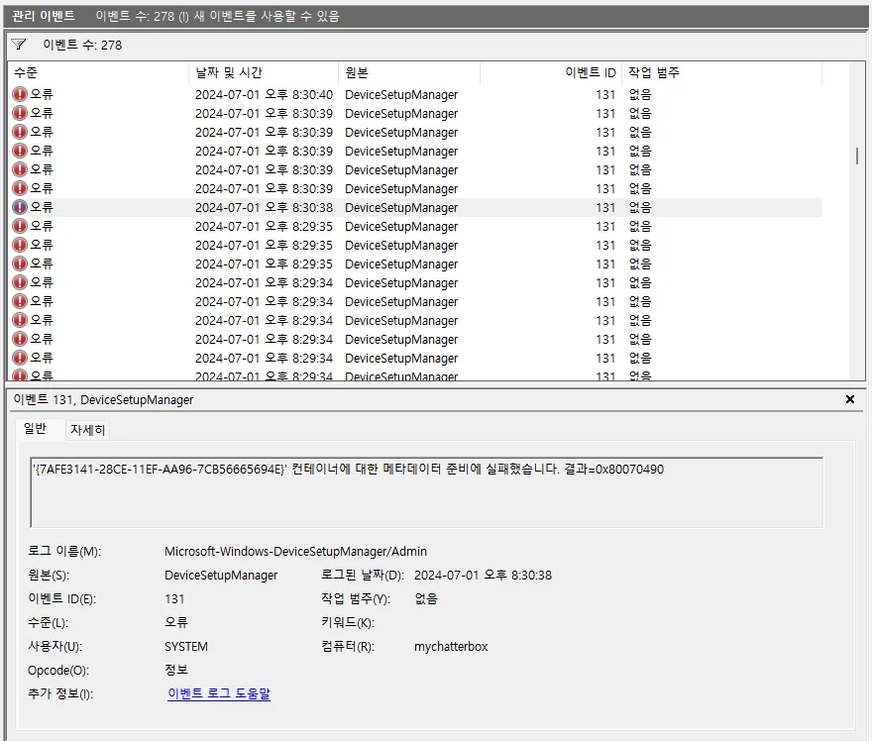Click the error icon in the 8:30:40 row
This screenshot has width=872, height=741.
click(x=20, y=95)
